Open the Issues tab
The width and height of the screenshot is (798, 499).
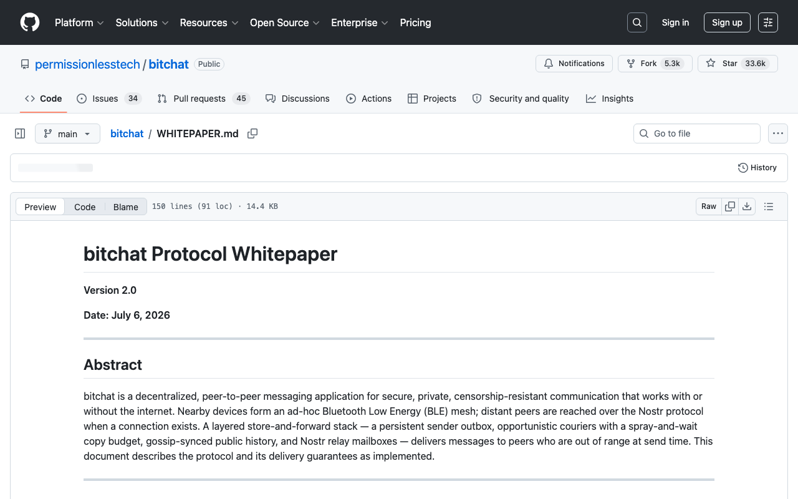pyautogui.click(x=109, y=99)
